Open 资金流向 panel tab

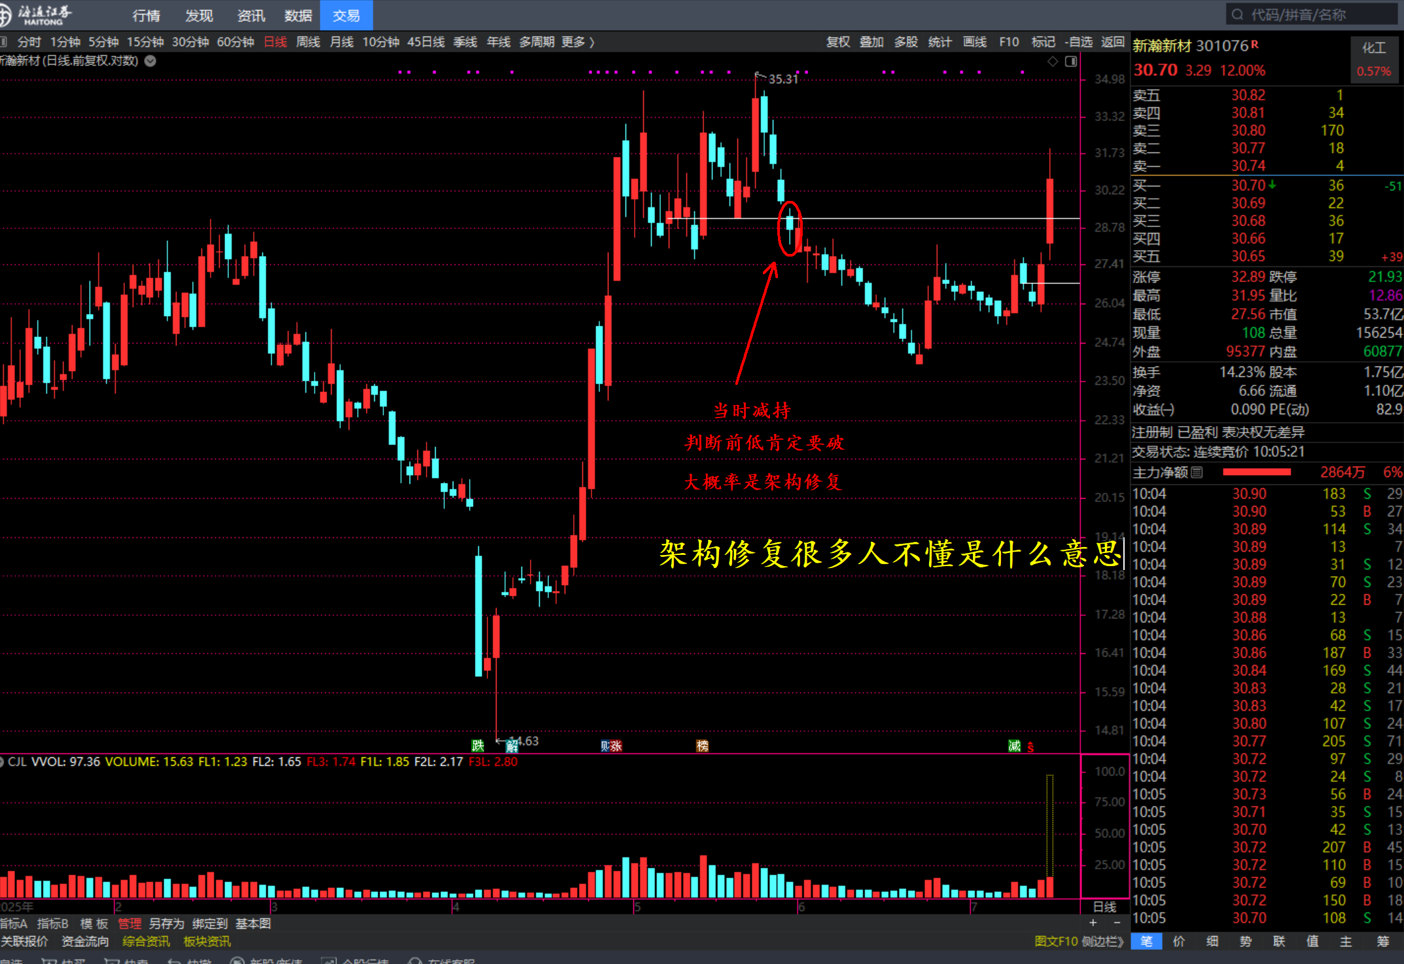click(85, 941)
